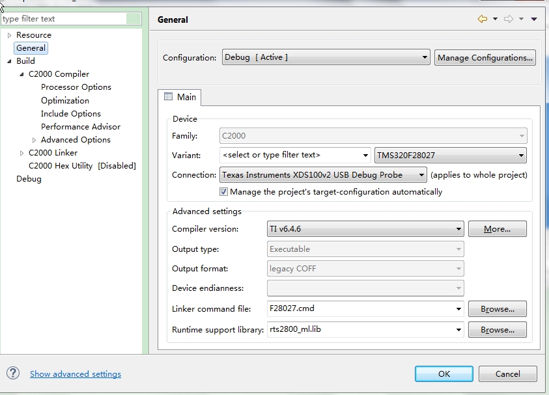Select Processor Options in tree

[x=76, y=87]
